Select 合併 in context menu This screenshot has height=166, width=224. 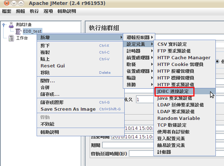click(x=80, y=87)
